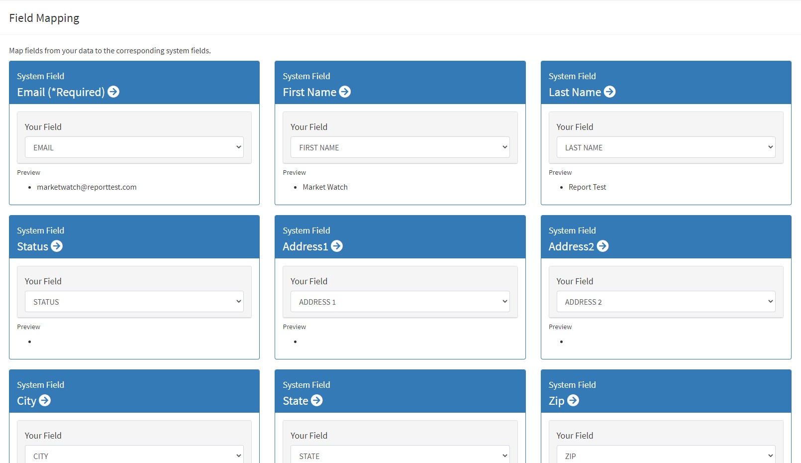801x463 pixels.
Task: Open the EMAIL field dropdown
Action: pyautogui.click(x=134, y=147)
